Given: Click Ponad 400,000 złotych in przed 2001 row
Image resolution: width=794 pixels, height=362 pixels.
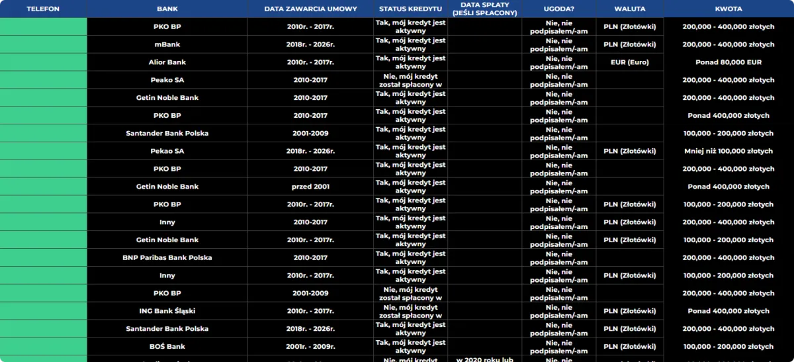Looking at the screenshot, I should tap(728, 187).
